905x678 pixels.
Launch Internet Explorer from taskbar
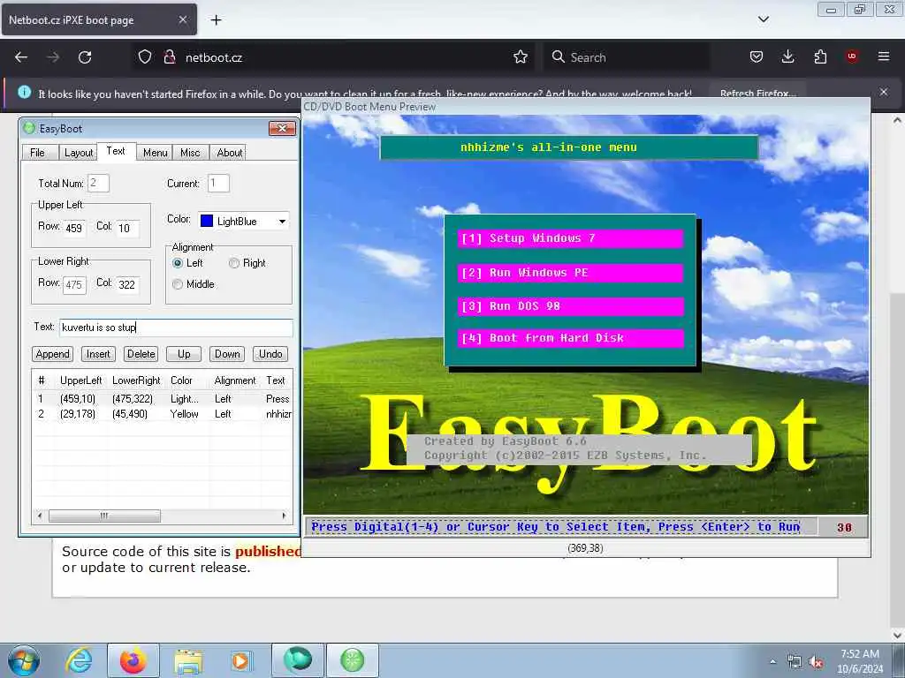(79, 660)
